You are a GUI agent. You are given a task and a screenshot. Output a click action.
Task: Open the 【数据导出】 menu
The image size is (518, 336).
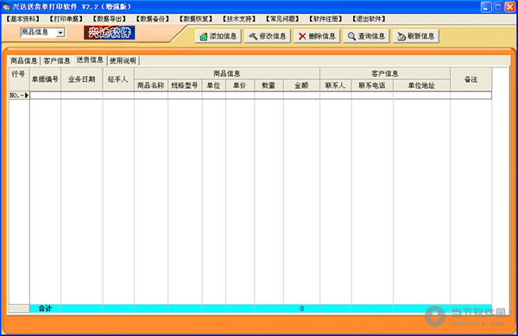[110, 19]
